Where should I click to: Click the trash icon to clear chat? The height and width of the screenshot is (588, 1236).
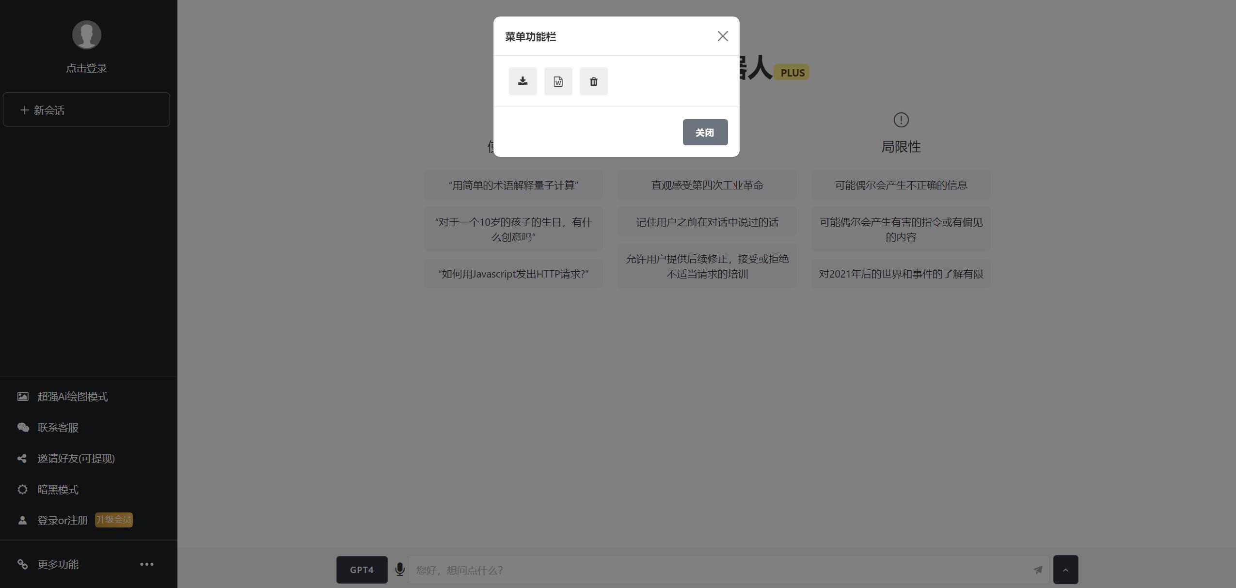pyautogui.click(x=593, y=81)
